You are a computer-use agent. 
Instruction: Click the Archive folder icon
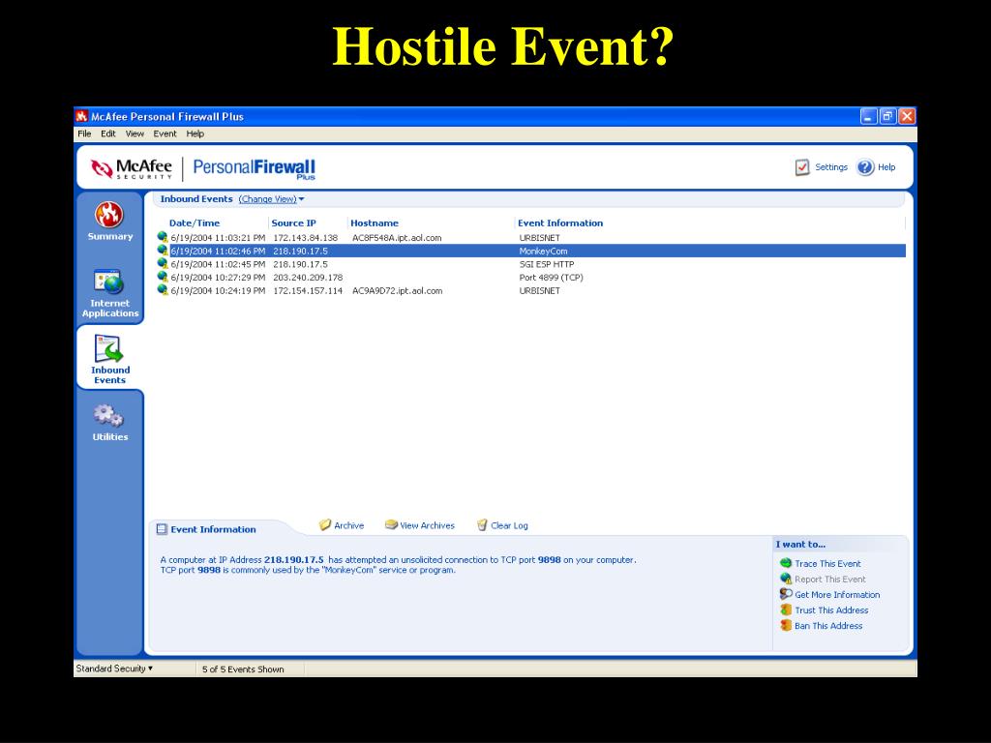pos(325,525)
